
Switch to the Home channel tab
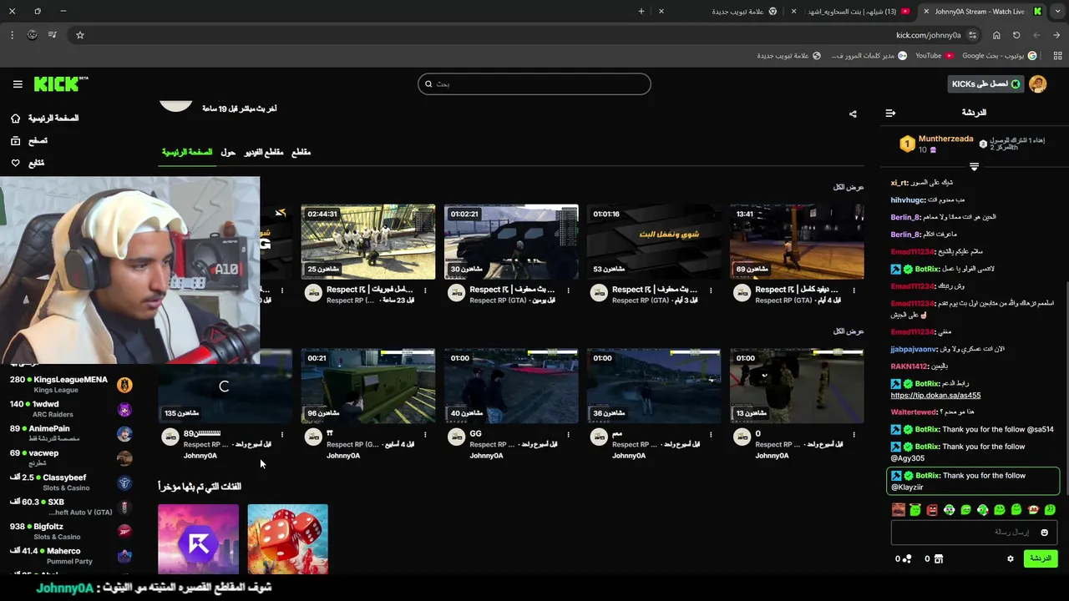click(x=187, y=152)
